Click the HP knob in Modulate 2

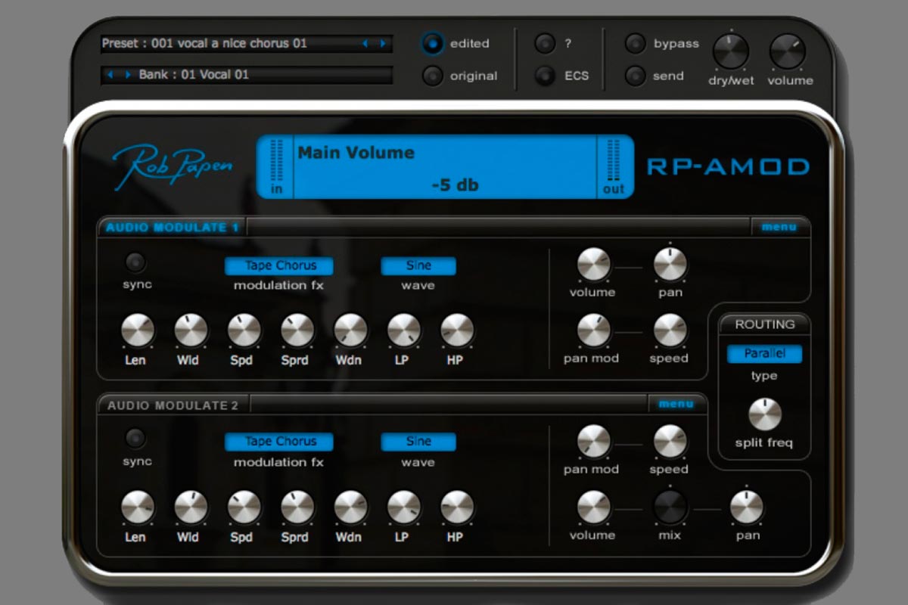click(x=457, y=507)
